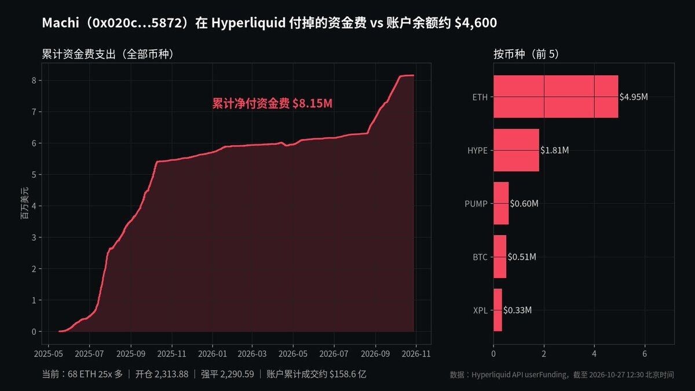The image size is (695, 391).
Task: Click the "$1.81M" value label
Action: [554, 150]
